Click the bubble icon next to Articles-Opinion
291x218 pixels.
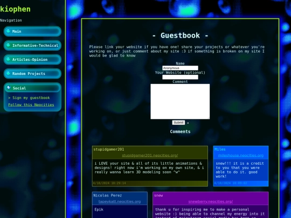(x=8, y=59)
